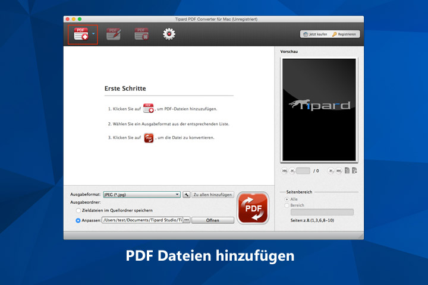Select the Alle page range option
This screenshot has width=428, height=285.
pos(287,199)
